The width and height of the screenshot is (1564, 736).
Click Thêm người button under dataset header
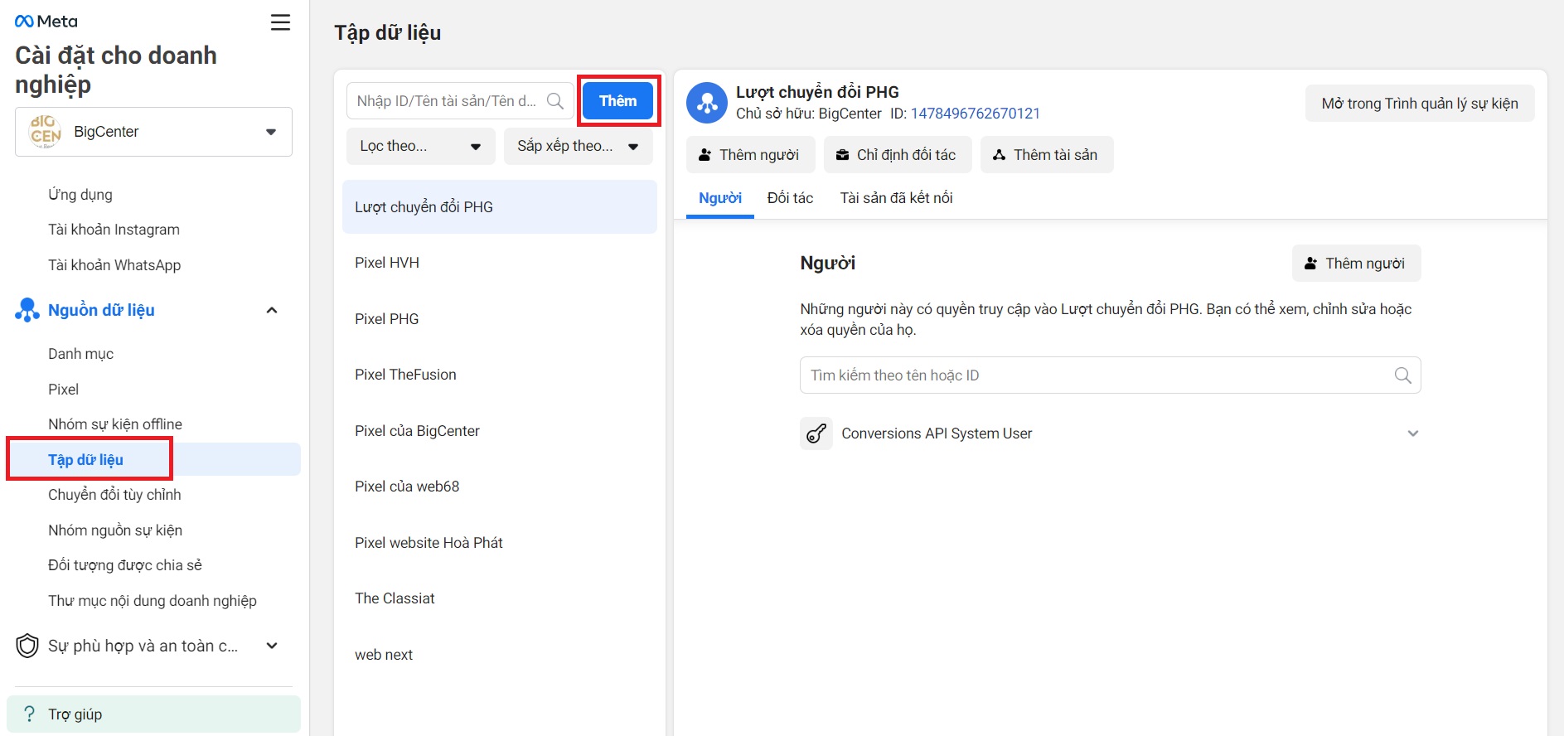tap(750, 155)
